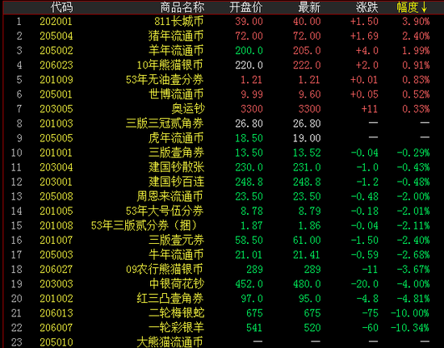This screenshot has height=348, width=444.
Task: Open 猪年流通币 commodity
Action: pos(176,36)
